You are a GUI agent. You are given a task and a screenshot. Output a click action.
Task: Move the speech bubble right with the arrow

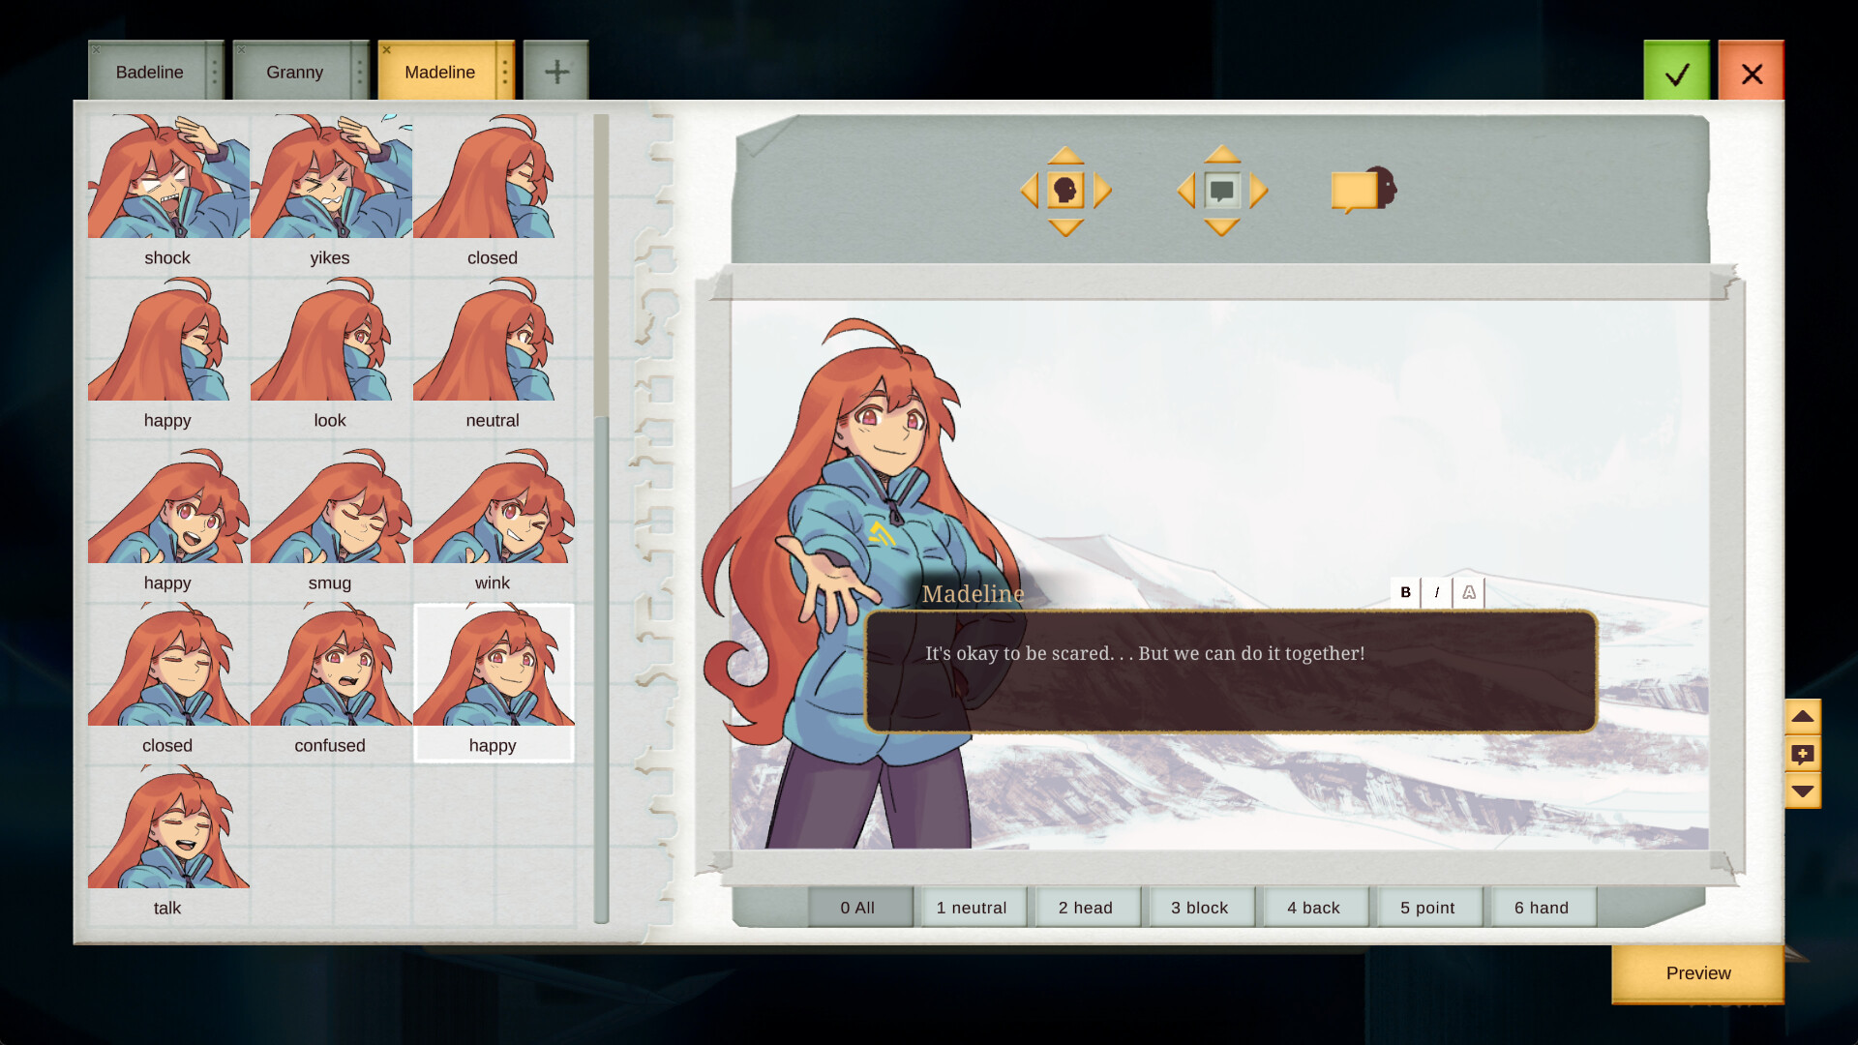tap(1258, 191)
